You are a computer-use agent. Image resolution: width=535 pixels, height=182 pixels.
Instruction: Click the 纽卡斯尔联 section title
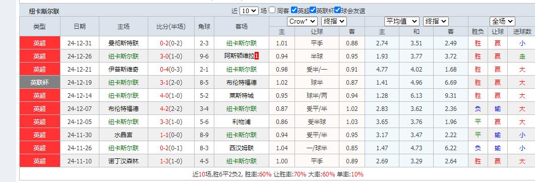click(x=44, y=11)
